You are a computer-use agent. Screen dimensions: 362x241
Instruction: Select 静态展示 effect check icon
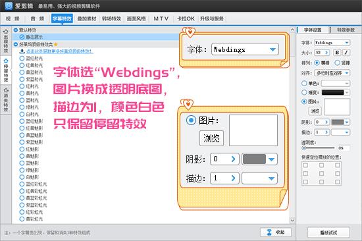(x=22, y=37)
